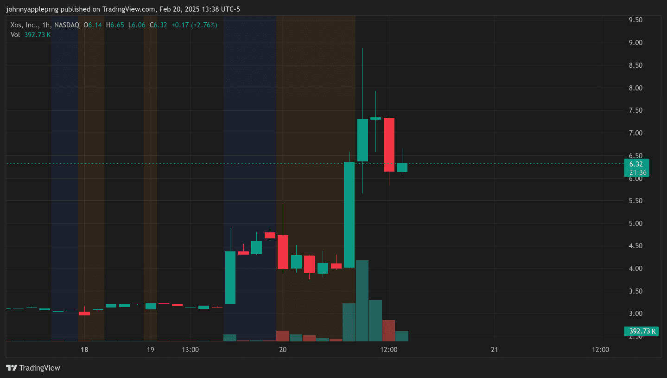Screen dimensions: 667x378
Task: Click the TradingView logo at the bottom
Action: (33, 368)
